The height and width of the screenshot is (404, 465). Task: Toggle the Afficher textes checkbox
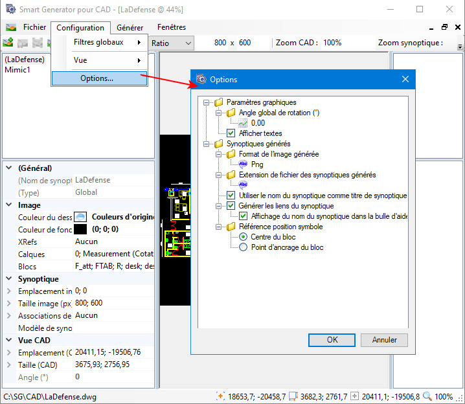[231, 133]
